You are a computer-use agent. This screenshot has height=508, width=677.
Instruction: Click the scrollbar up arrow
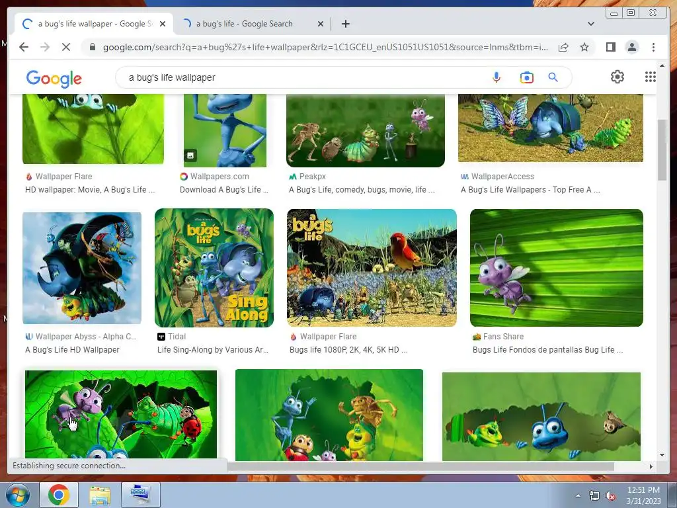point(662,65)
